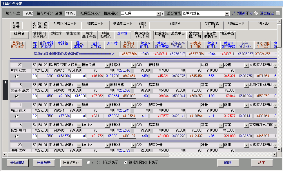Viewport: 283px width, 171px height.
Task: Open 北海道札幌市北 region dropdown
Action: [275, 85]
